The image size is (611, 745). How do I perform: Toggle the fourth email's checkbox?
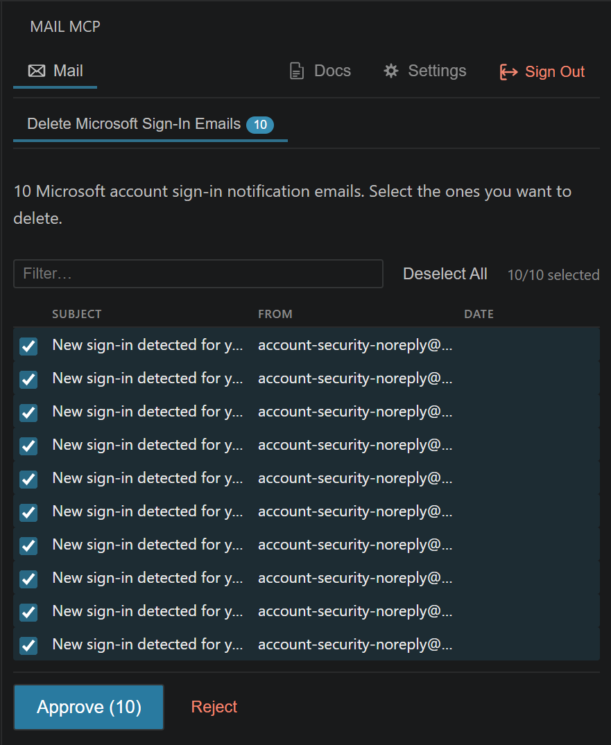tap(28, 446)
